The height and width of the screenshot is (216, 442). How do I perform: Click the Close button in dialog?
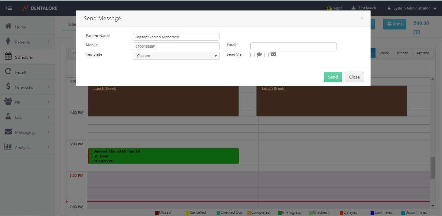[354, 77]
